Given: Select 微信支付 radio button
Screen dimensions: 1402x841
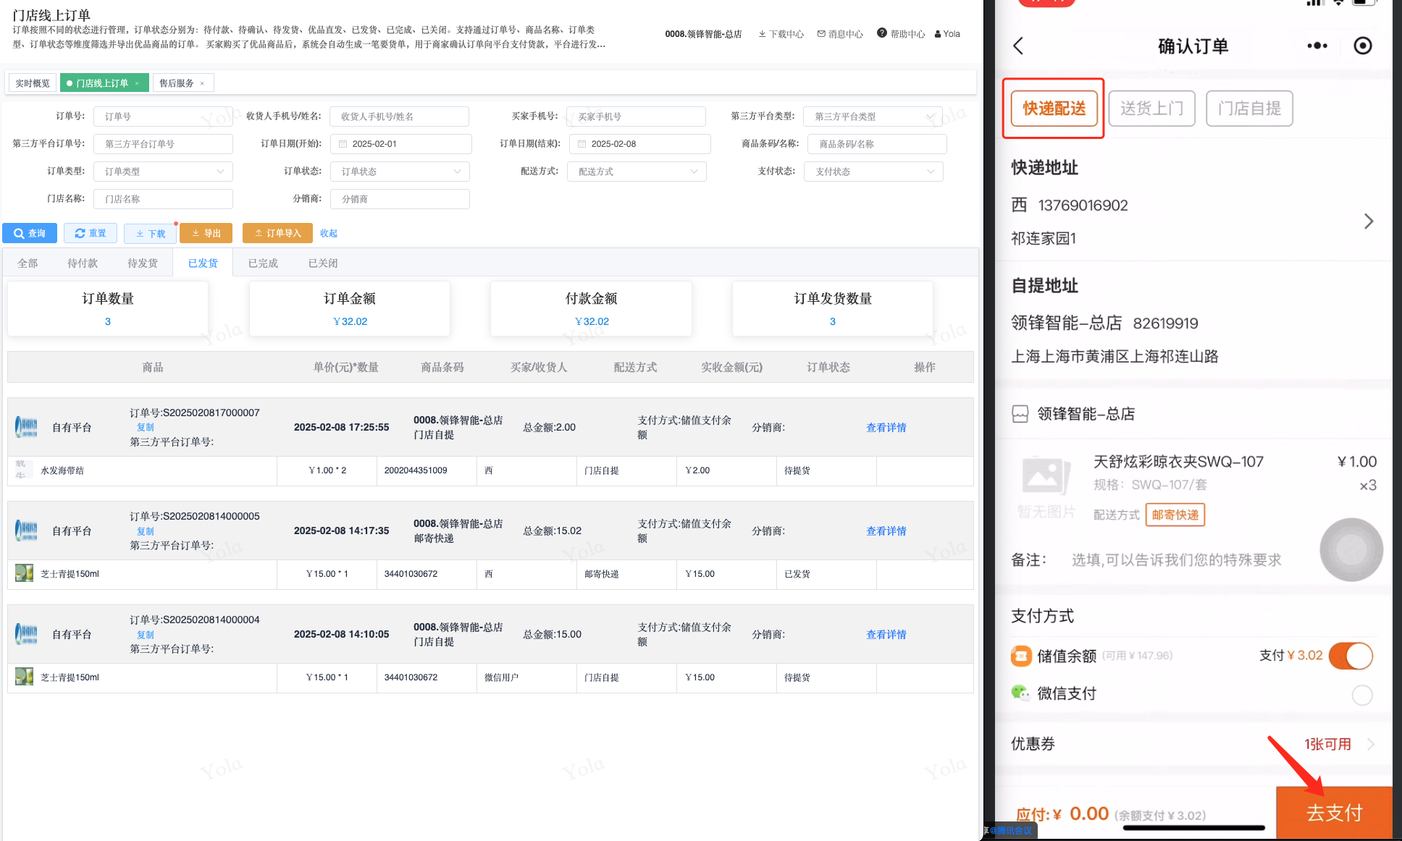Looking at the screenshot, I should (x=1361, y=695).
